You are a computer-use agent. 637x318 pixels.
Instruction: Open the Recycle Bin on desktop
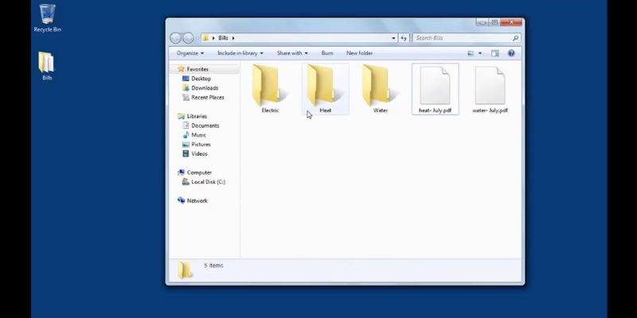coord(47,16)
